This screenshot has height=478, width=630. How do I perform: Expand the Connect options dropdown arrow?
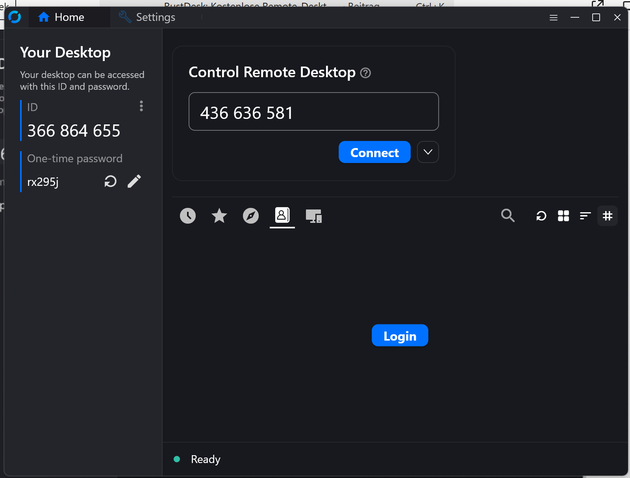click(x=428, y=152)
